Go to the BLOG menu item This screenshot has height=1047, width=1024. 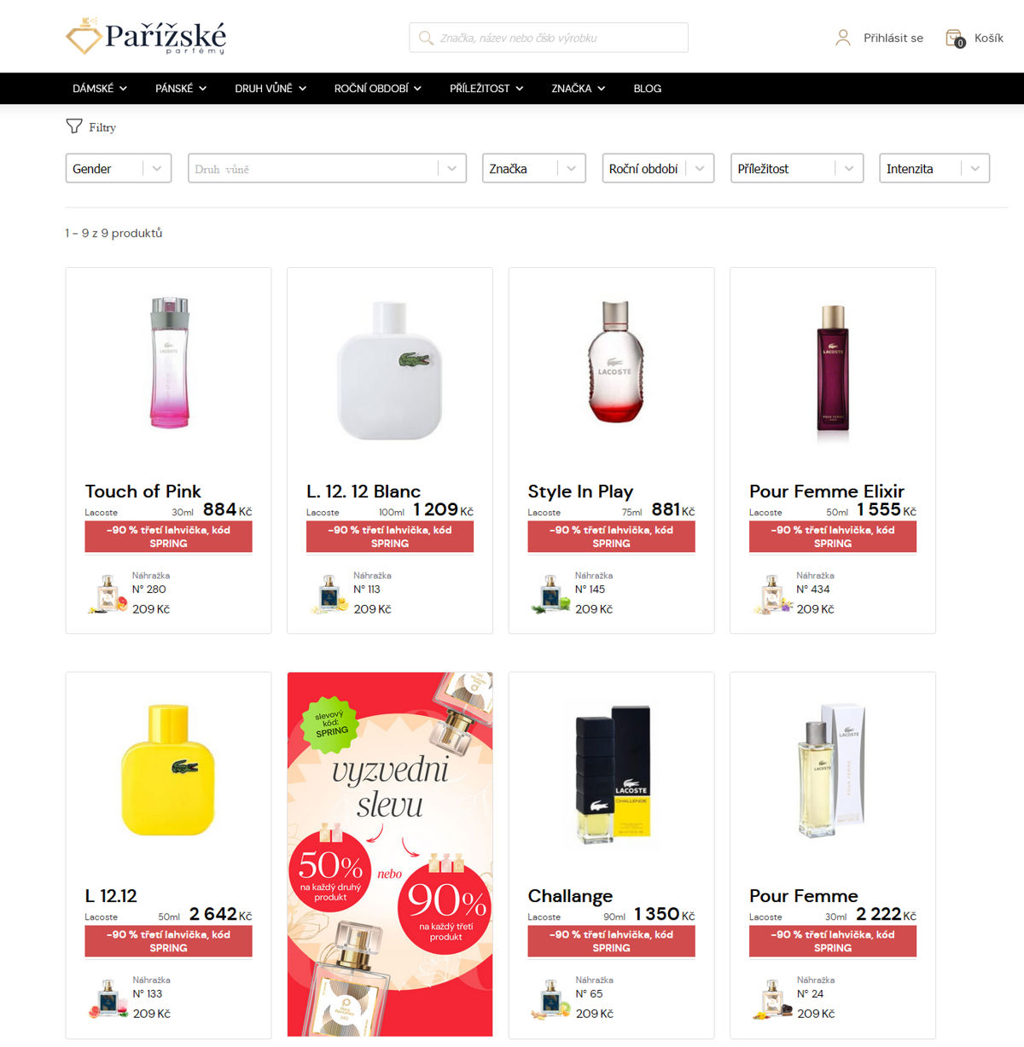648,89
